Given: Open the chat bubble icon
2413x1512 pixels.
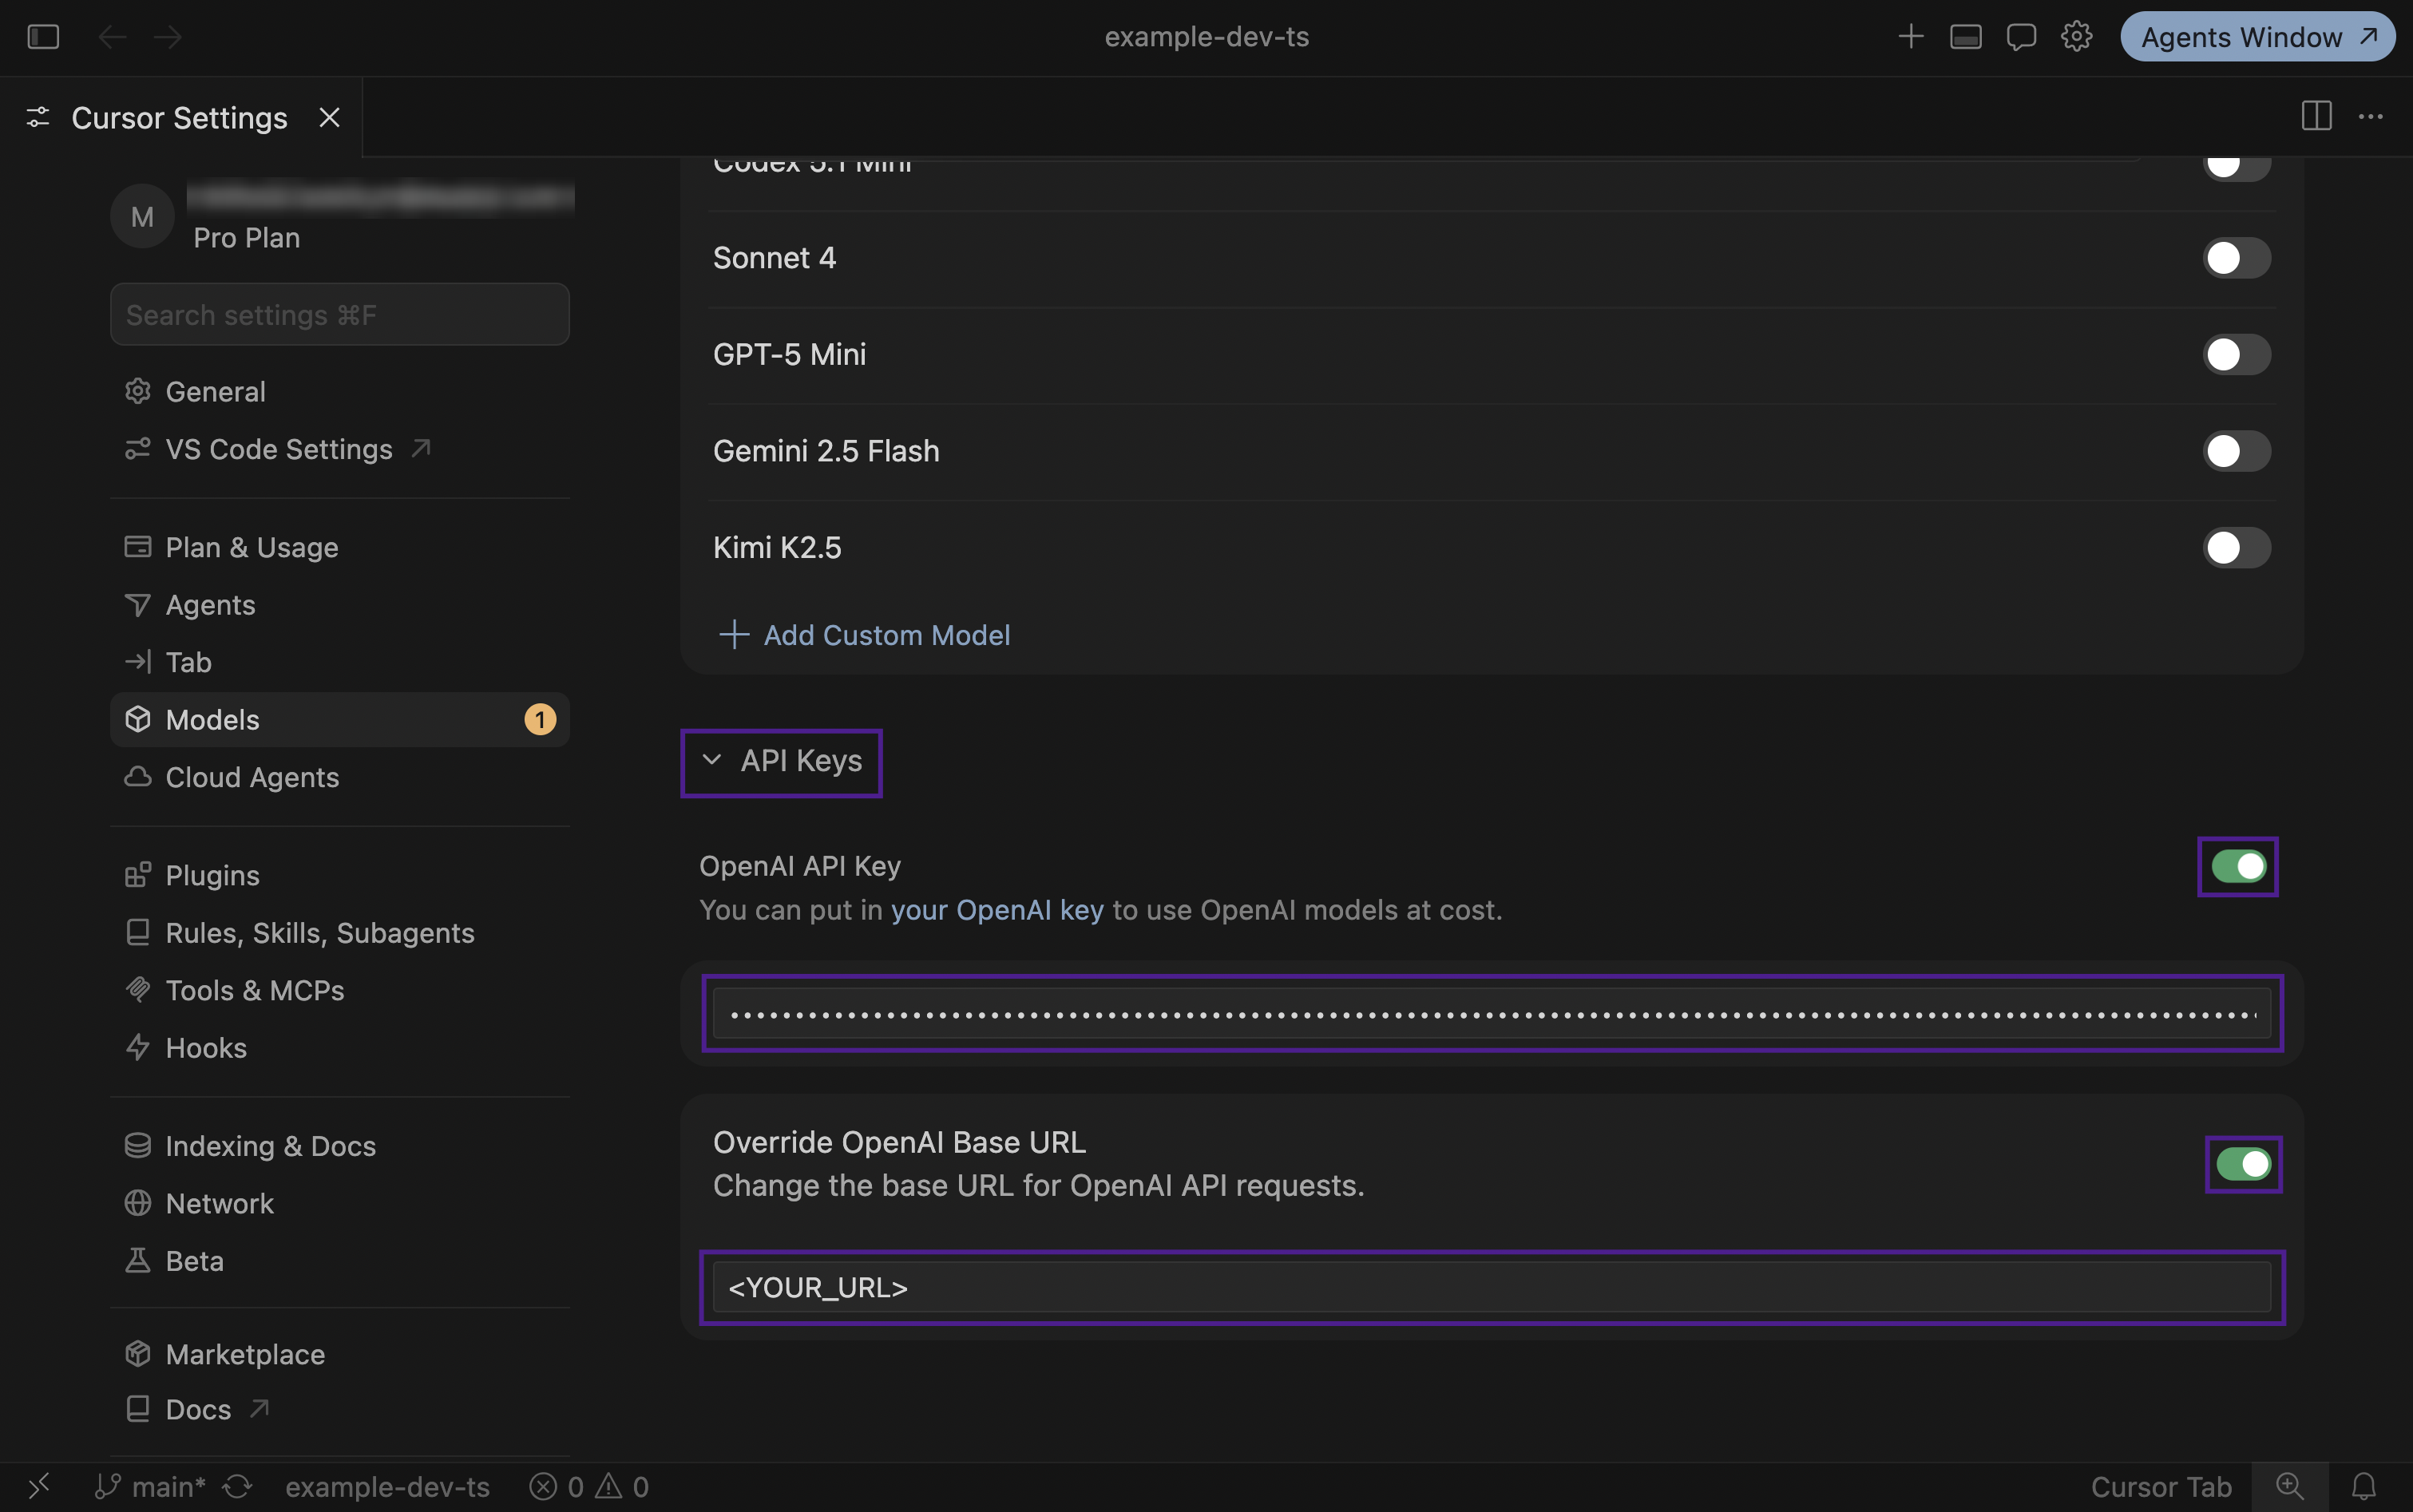Looking at the screenshot, I should pyautogui.click(x=2021, y=37).
